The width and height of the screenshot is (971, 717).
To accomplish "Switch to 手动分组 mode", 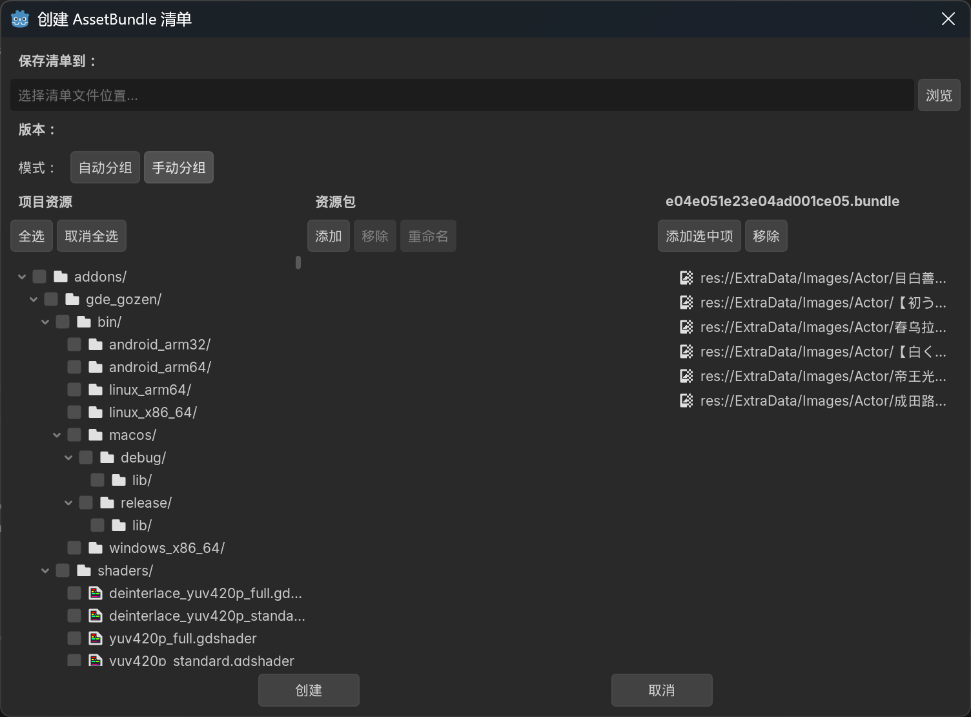I will point(179,168).
